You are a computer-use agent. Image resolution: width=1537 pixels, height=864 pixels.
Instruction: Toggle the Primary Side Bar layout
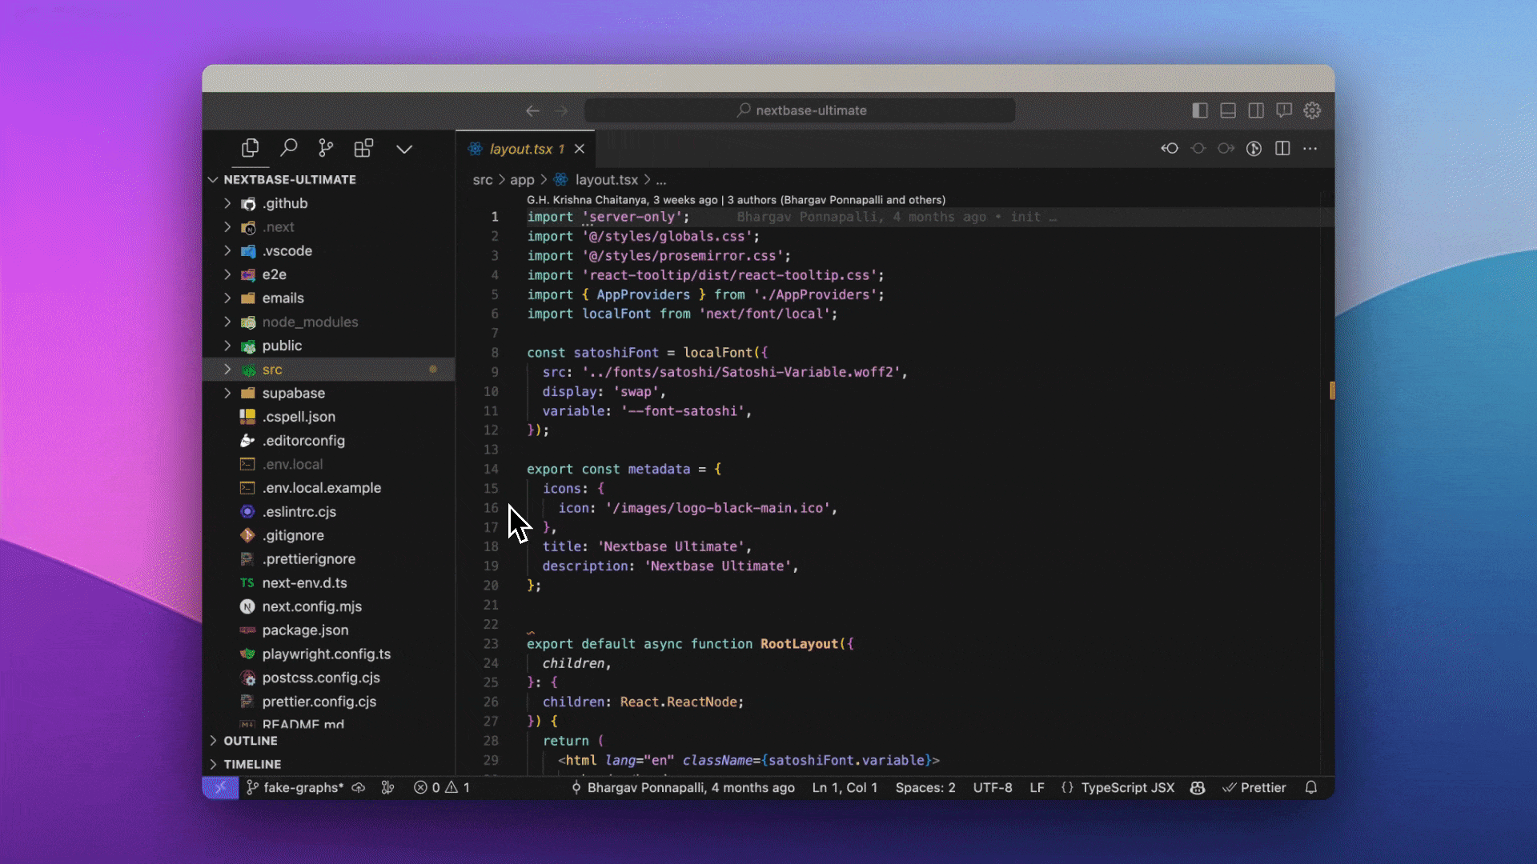(1200, 110)
